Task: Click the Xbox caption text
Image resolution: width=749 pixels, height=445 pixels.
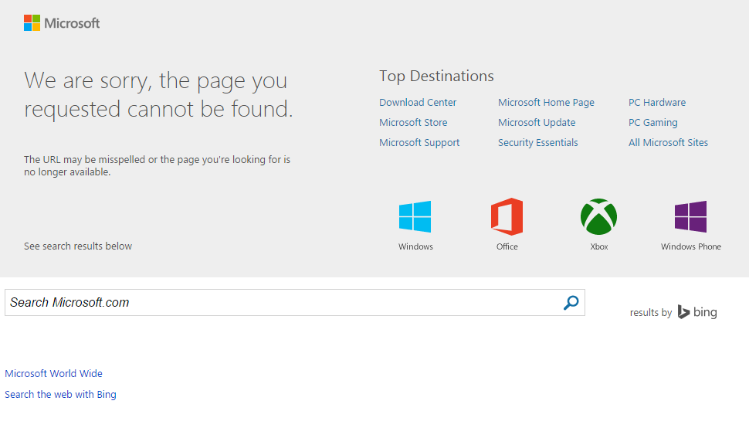Action: point(599,246)
